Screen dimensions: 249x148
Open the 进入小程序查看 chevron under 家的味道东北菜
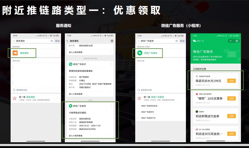[x=111, y=52]
